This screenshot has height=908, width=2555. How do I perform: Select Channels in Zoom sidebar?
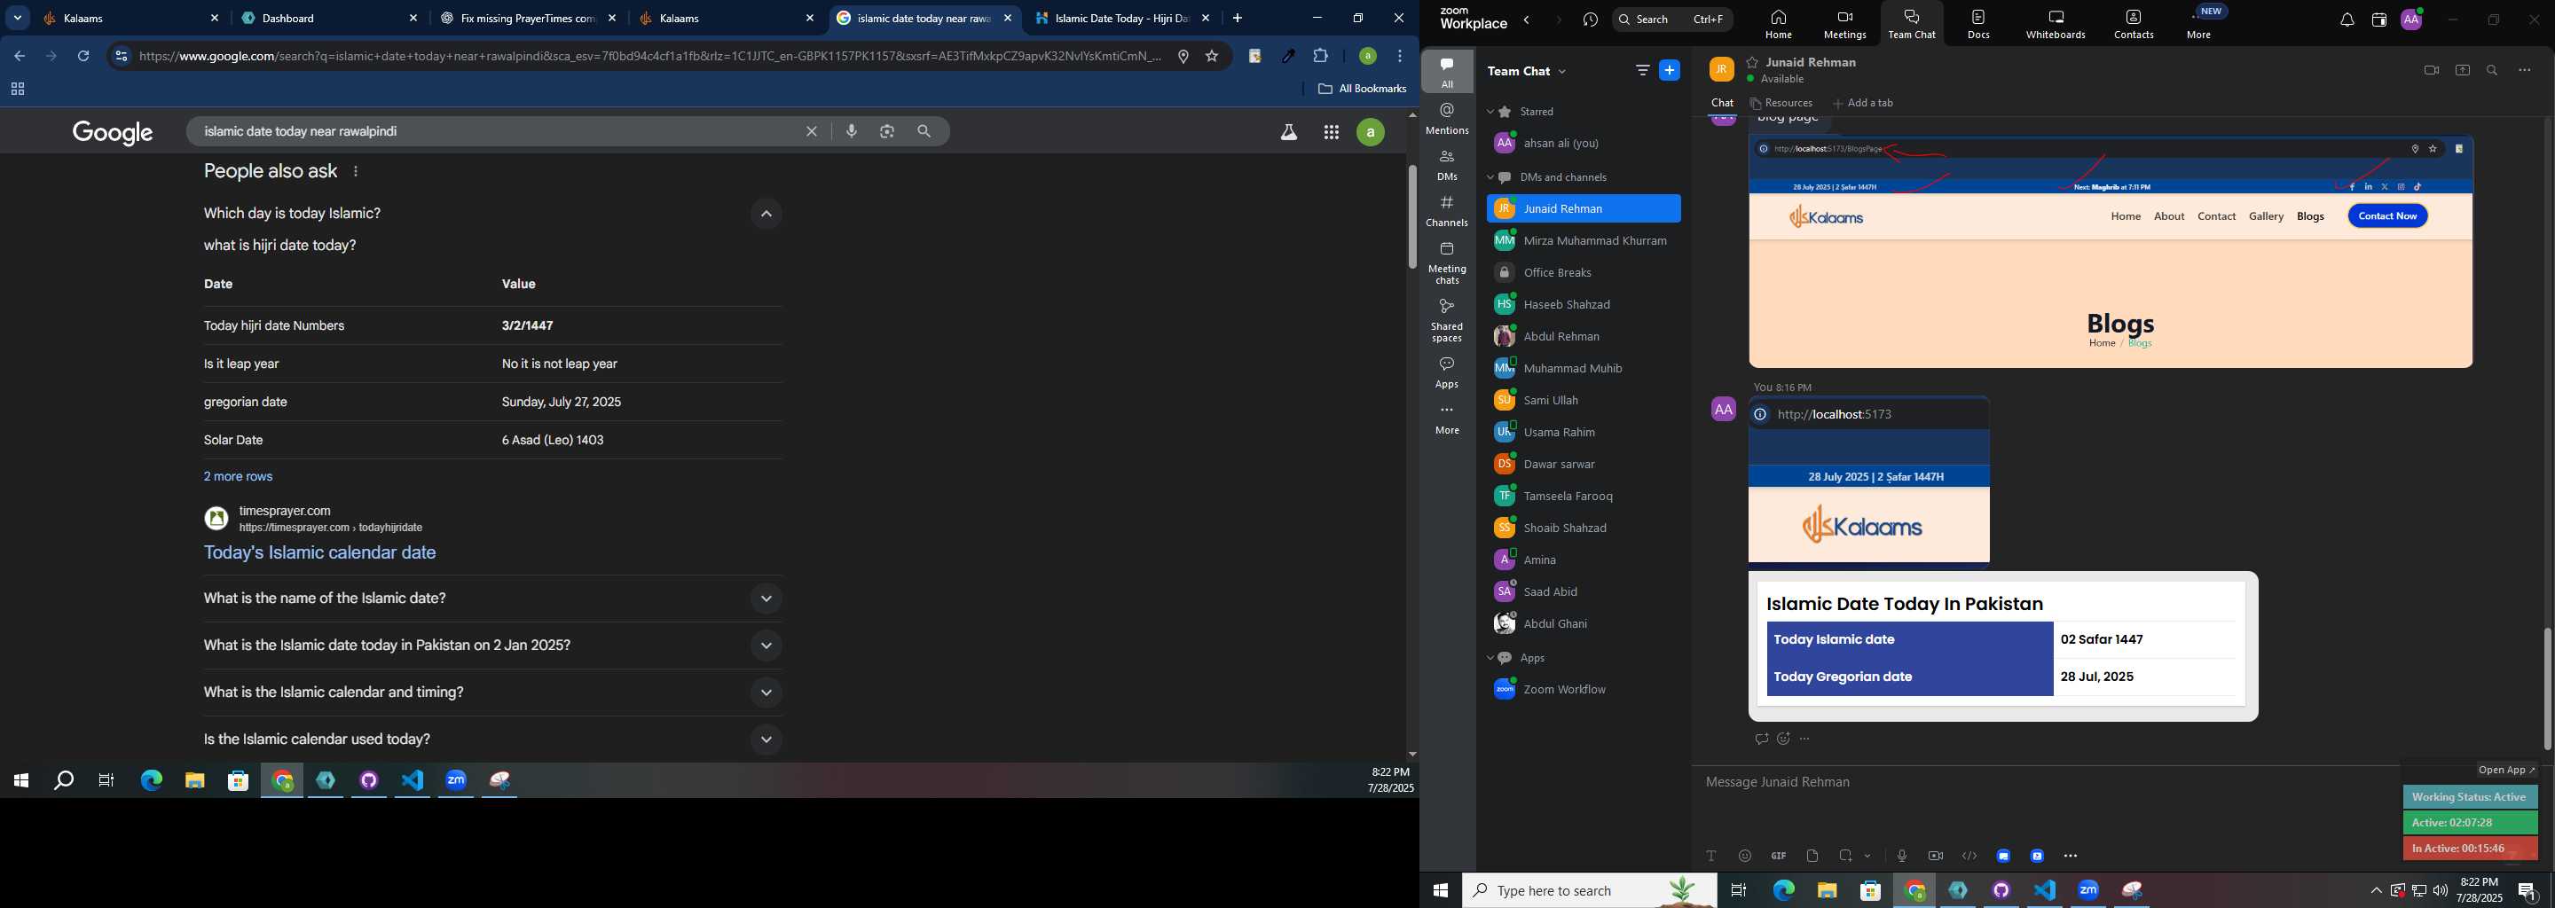pyautogui.click(x=1447, y=211)
